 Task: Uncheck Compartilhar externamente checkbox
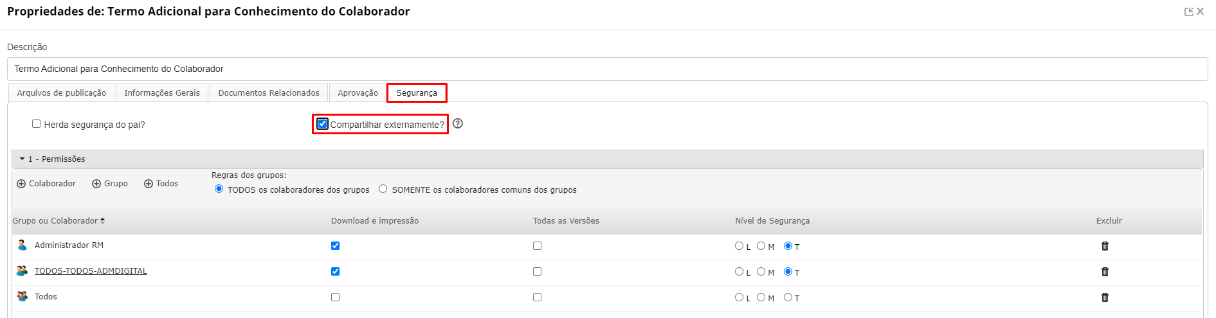323,124
